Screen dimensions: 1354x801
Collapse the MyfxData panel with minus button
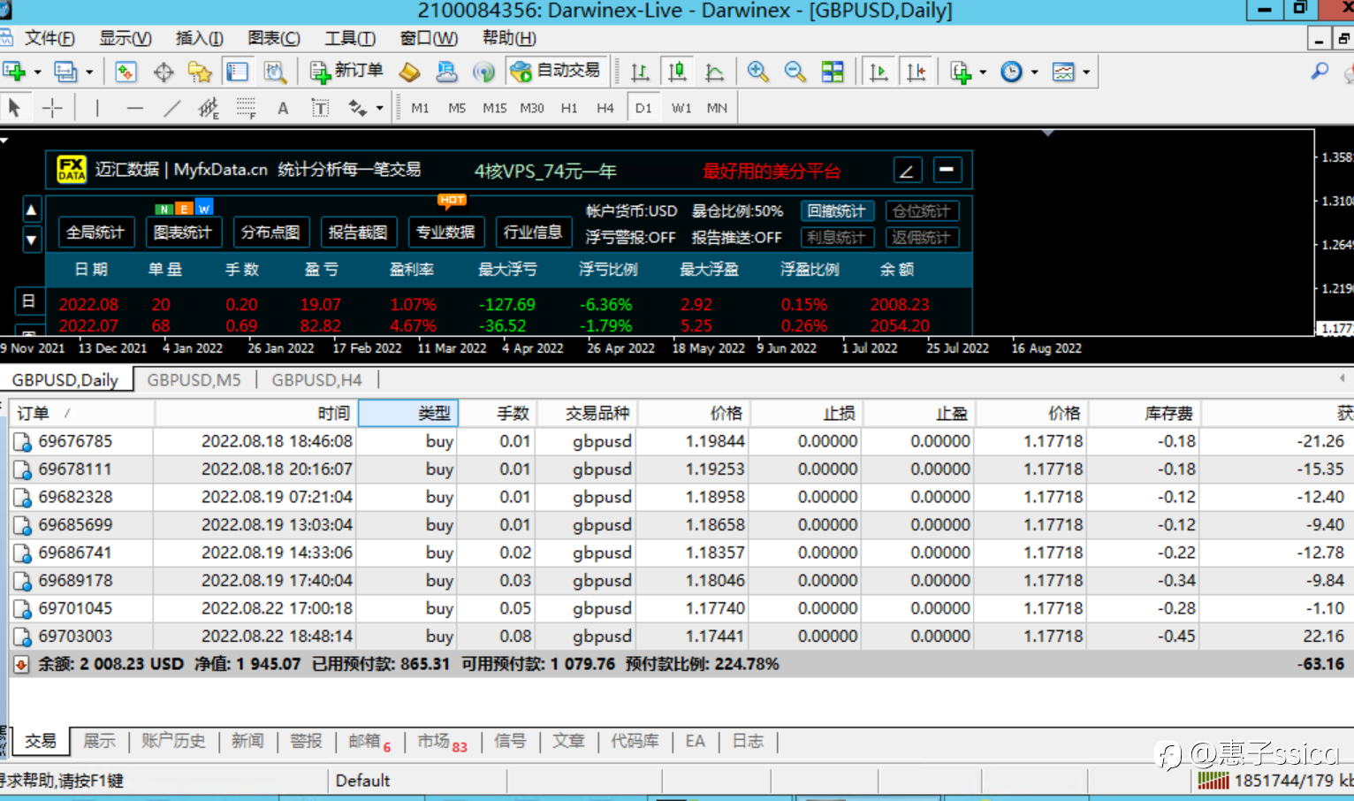(947, 170)
